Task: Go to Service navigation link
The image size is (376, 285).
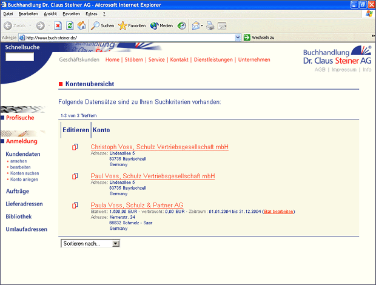Action: point(156,59)
